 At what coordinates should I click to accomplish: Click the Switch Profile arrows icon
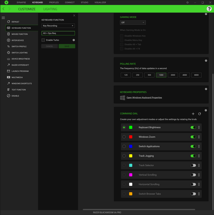(9, 46)
